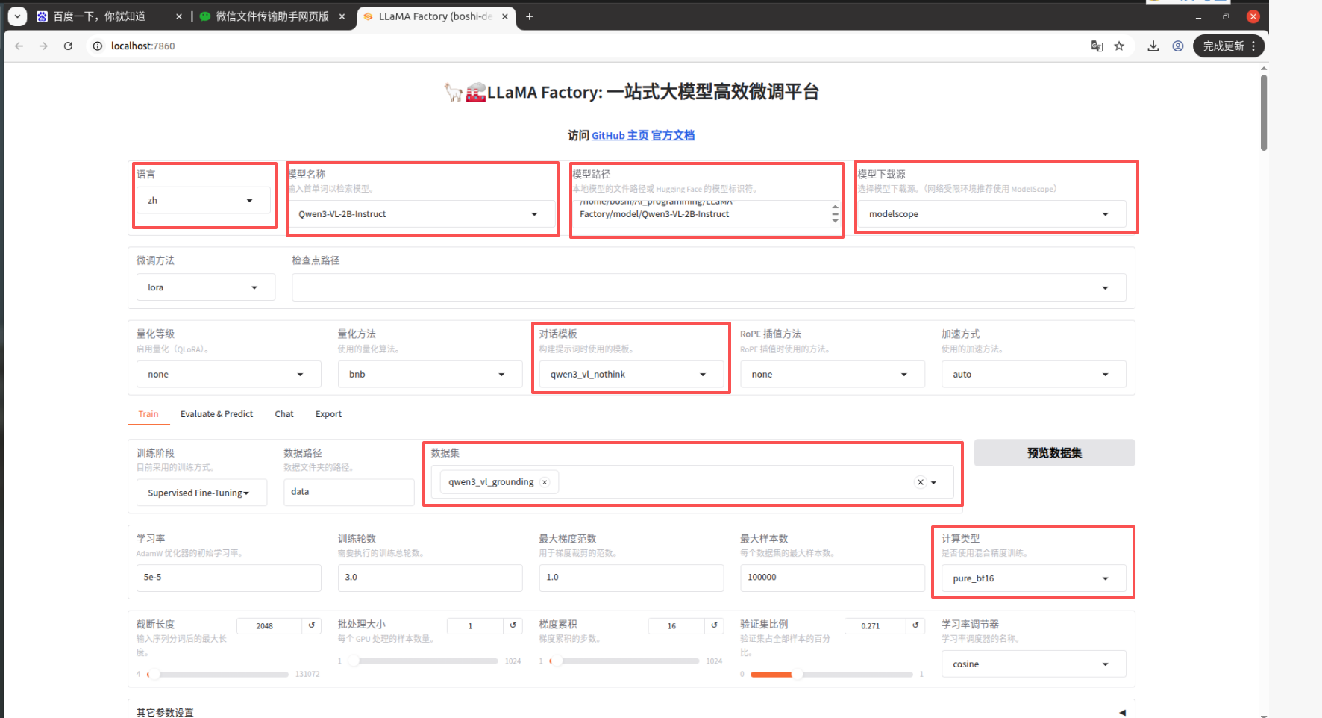Screen dimensions: 1322x718
Task: Click the 验证集比例 number box
Action: pos(875,625)
